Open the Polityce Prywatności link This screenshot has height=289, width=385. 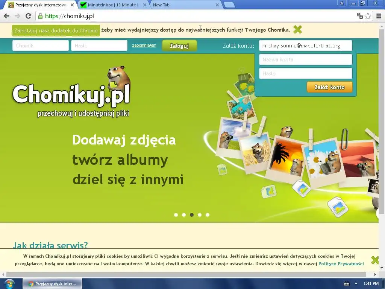341,264
